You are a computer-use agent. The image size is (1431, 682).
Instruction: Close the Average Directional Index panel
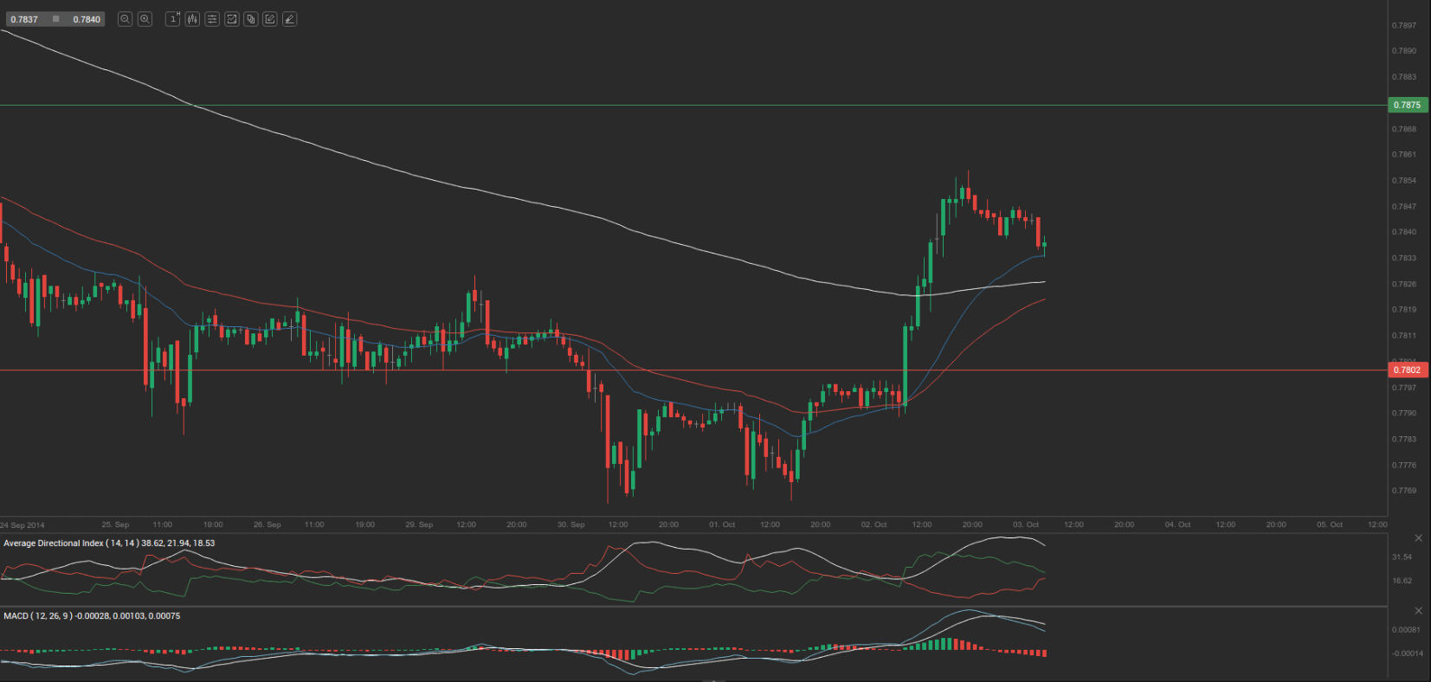(1418, 538)
